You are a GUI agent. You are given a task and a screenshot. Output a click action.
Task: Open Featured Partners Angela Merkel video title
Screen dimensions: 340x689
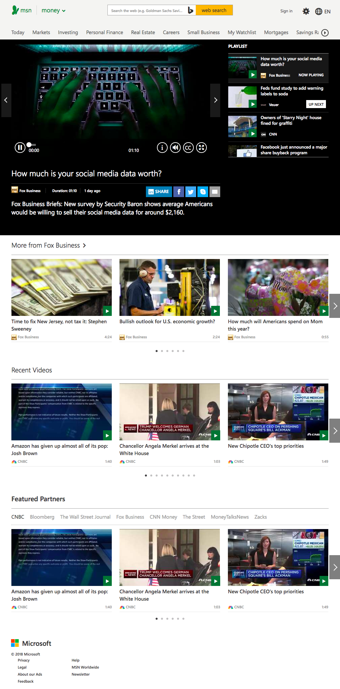164,595
